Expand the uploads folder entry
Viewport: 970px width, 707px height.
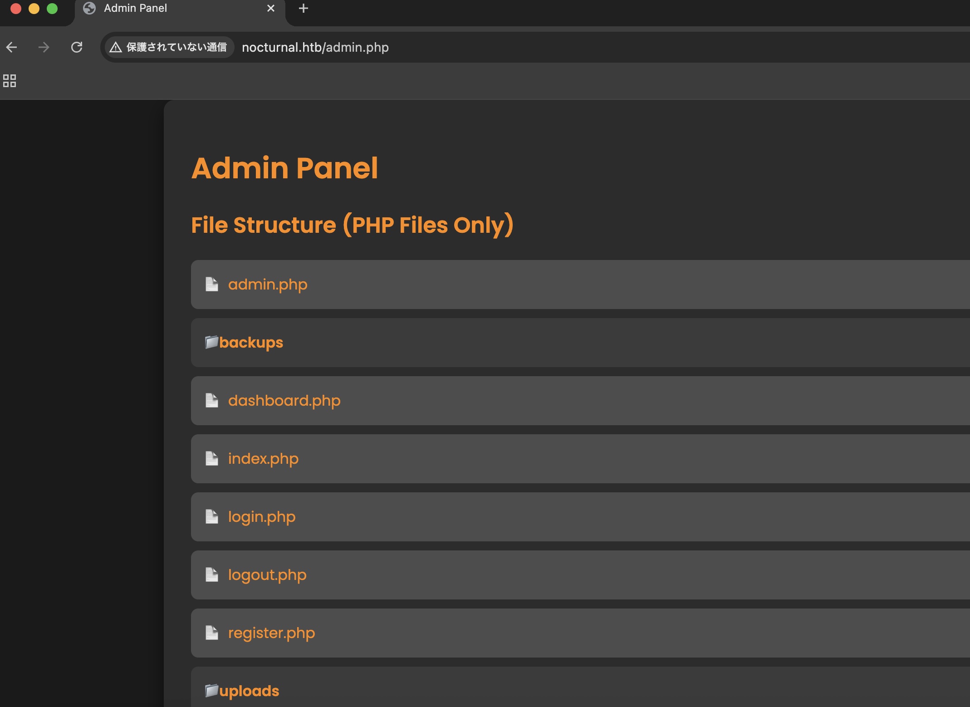tap(249, 691)
